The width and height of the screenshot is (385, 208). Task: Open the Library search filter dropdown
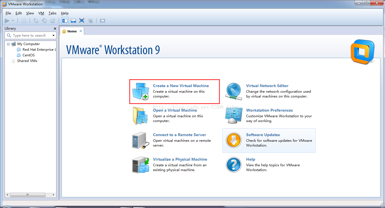(x=54, y=36)
